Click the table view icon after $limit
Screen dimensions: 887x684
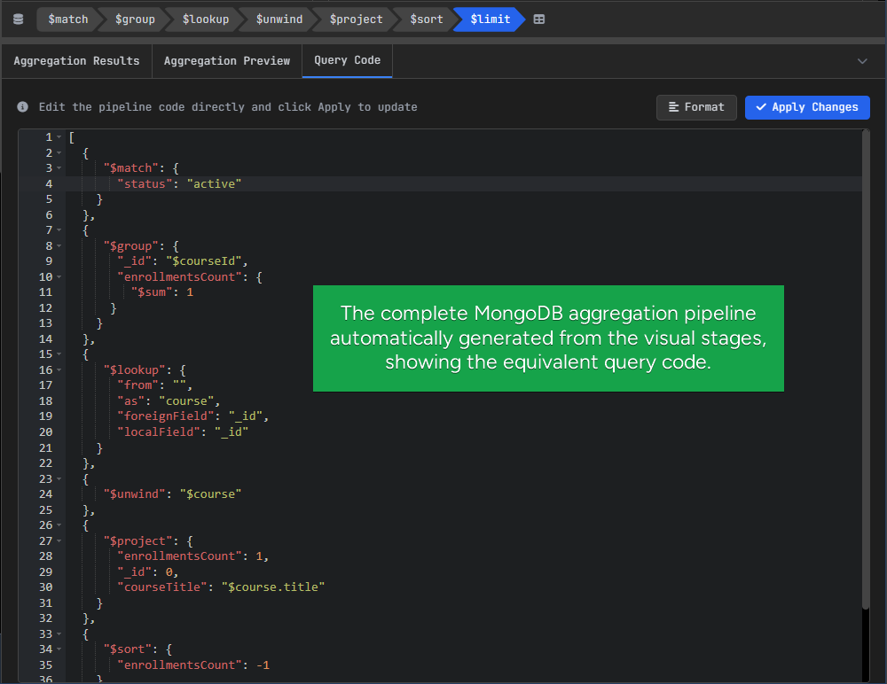tap(539, 19)
